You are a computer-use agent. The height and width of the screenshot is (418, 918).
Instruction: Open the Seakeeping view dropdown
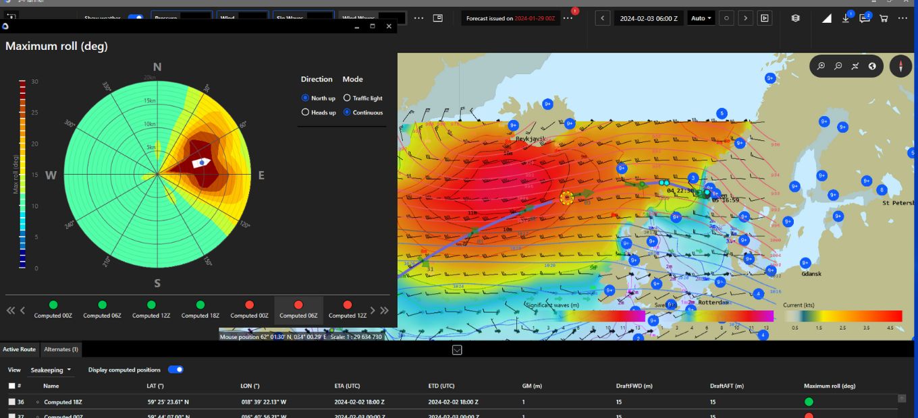pyautogui.click(x=51, y=369)
